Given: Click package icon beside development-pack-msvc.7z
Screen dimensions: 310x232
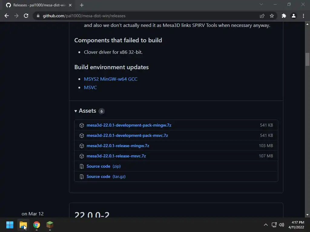Looking at the screenshot, I should 82,136.
